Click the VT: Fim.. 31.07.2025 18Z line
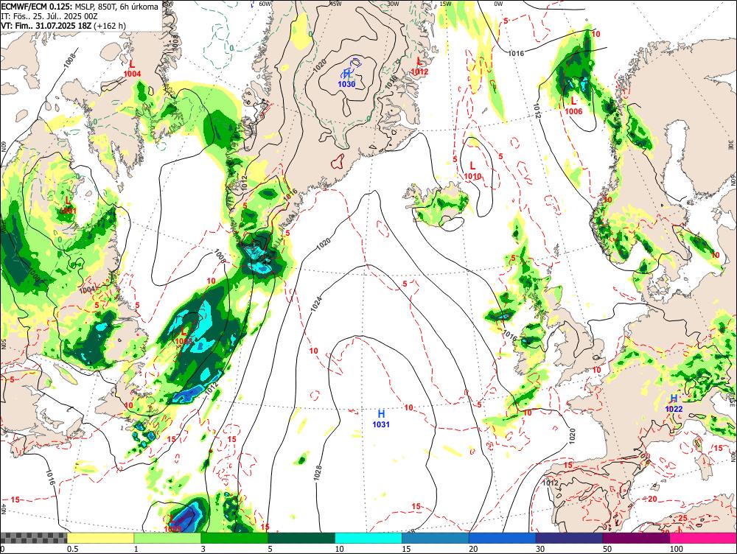This screenshot has height=554, width=737. pos(63,25)
